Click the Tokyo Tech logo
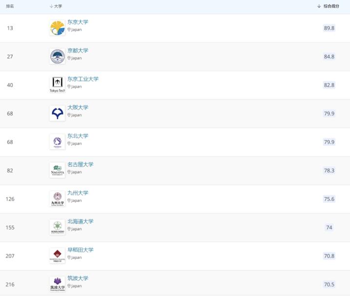 click(x=58, y=85)
